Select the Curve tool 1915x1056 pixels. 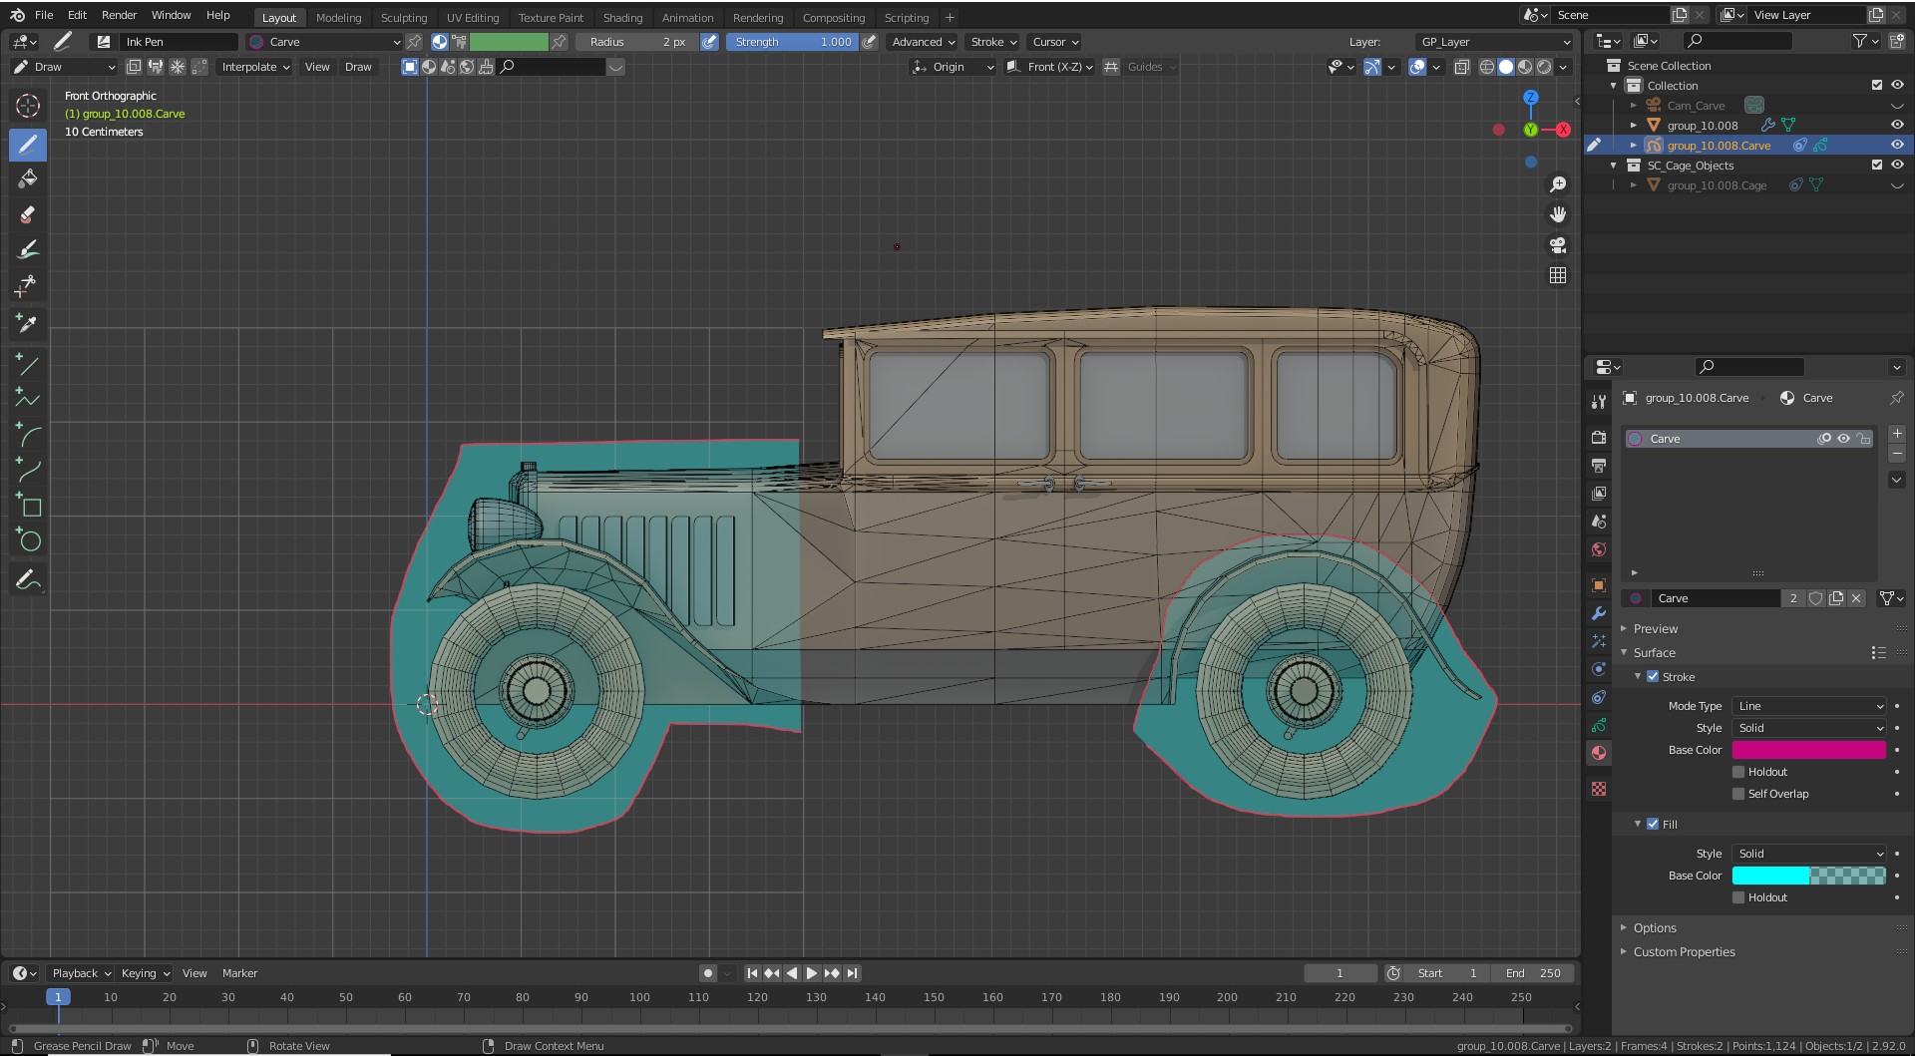click(28, 471)
